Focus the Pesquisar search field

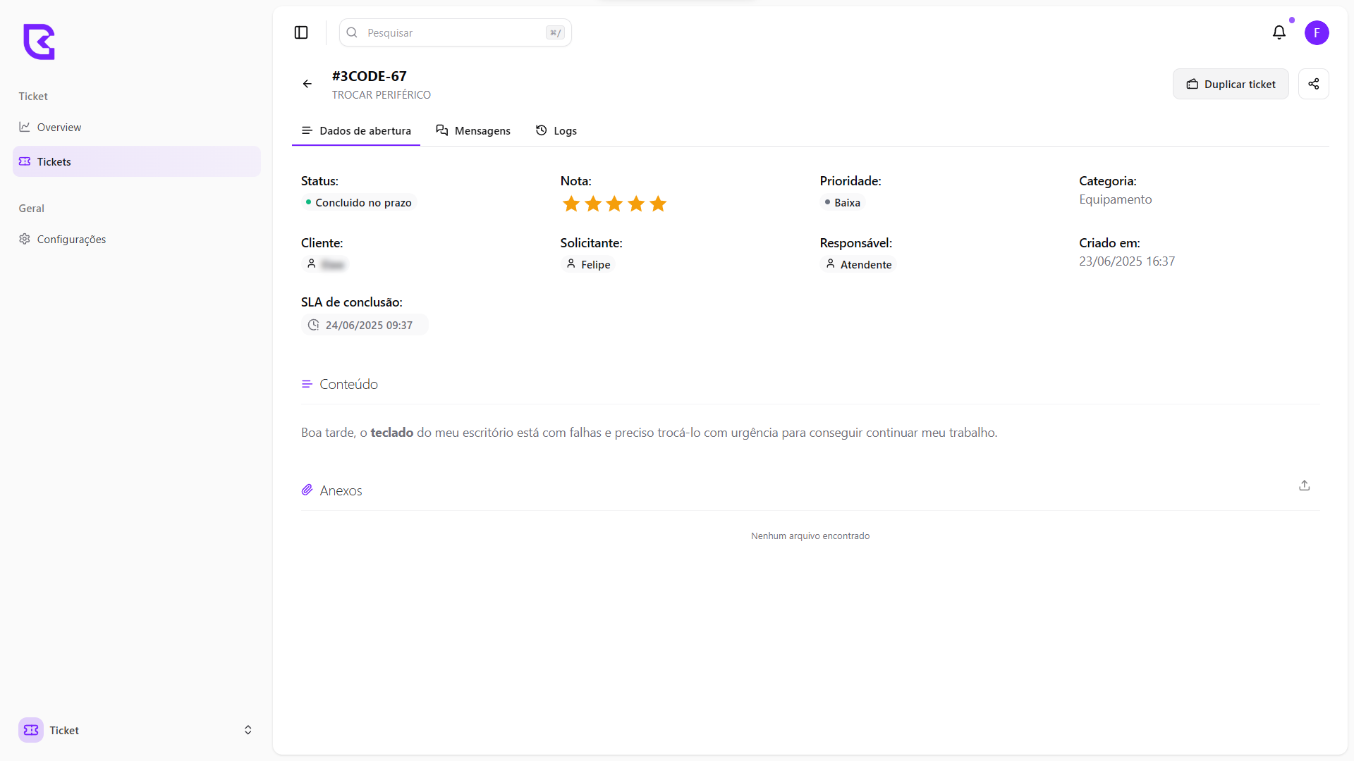[x=455, y=32]
